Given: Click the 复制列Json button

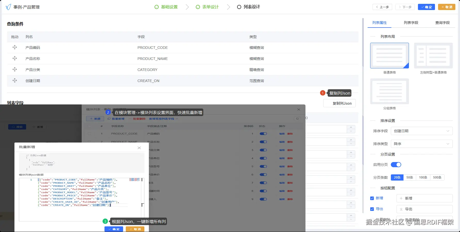Looking at the screenshot, I should (x=339, y=103).
